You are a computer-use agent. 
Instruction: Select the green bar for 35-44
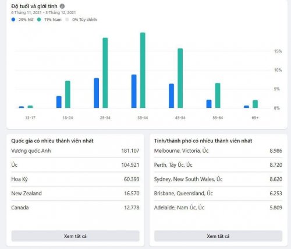[x=143, y=70]
